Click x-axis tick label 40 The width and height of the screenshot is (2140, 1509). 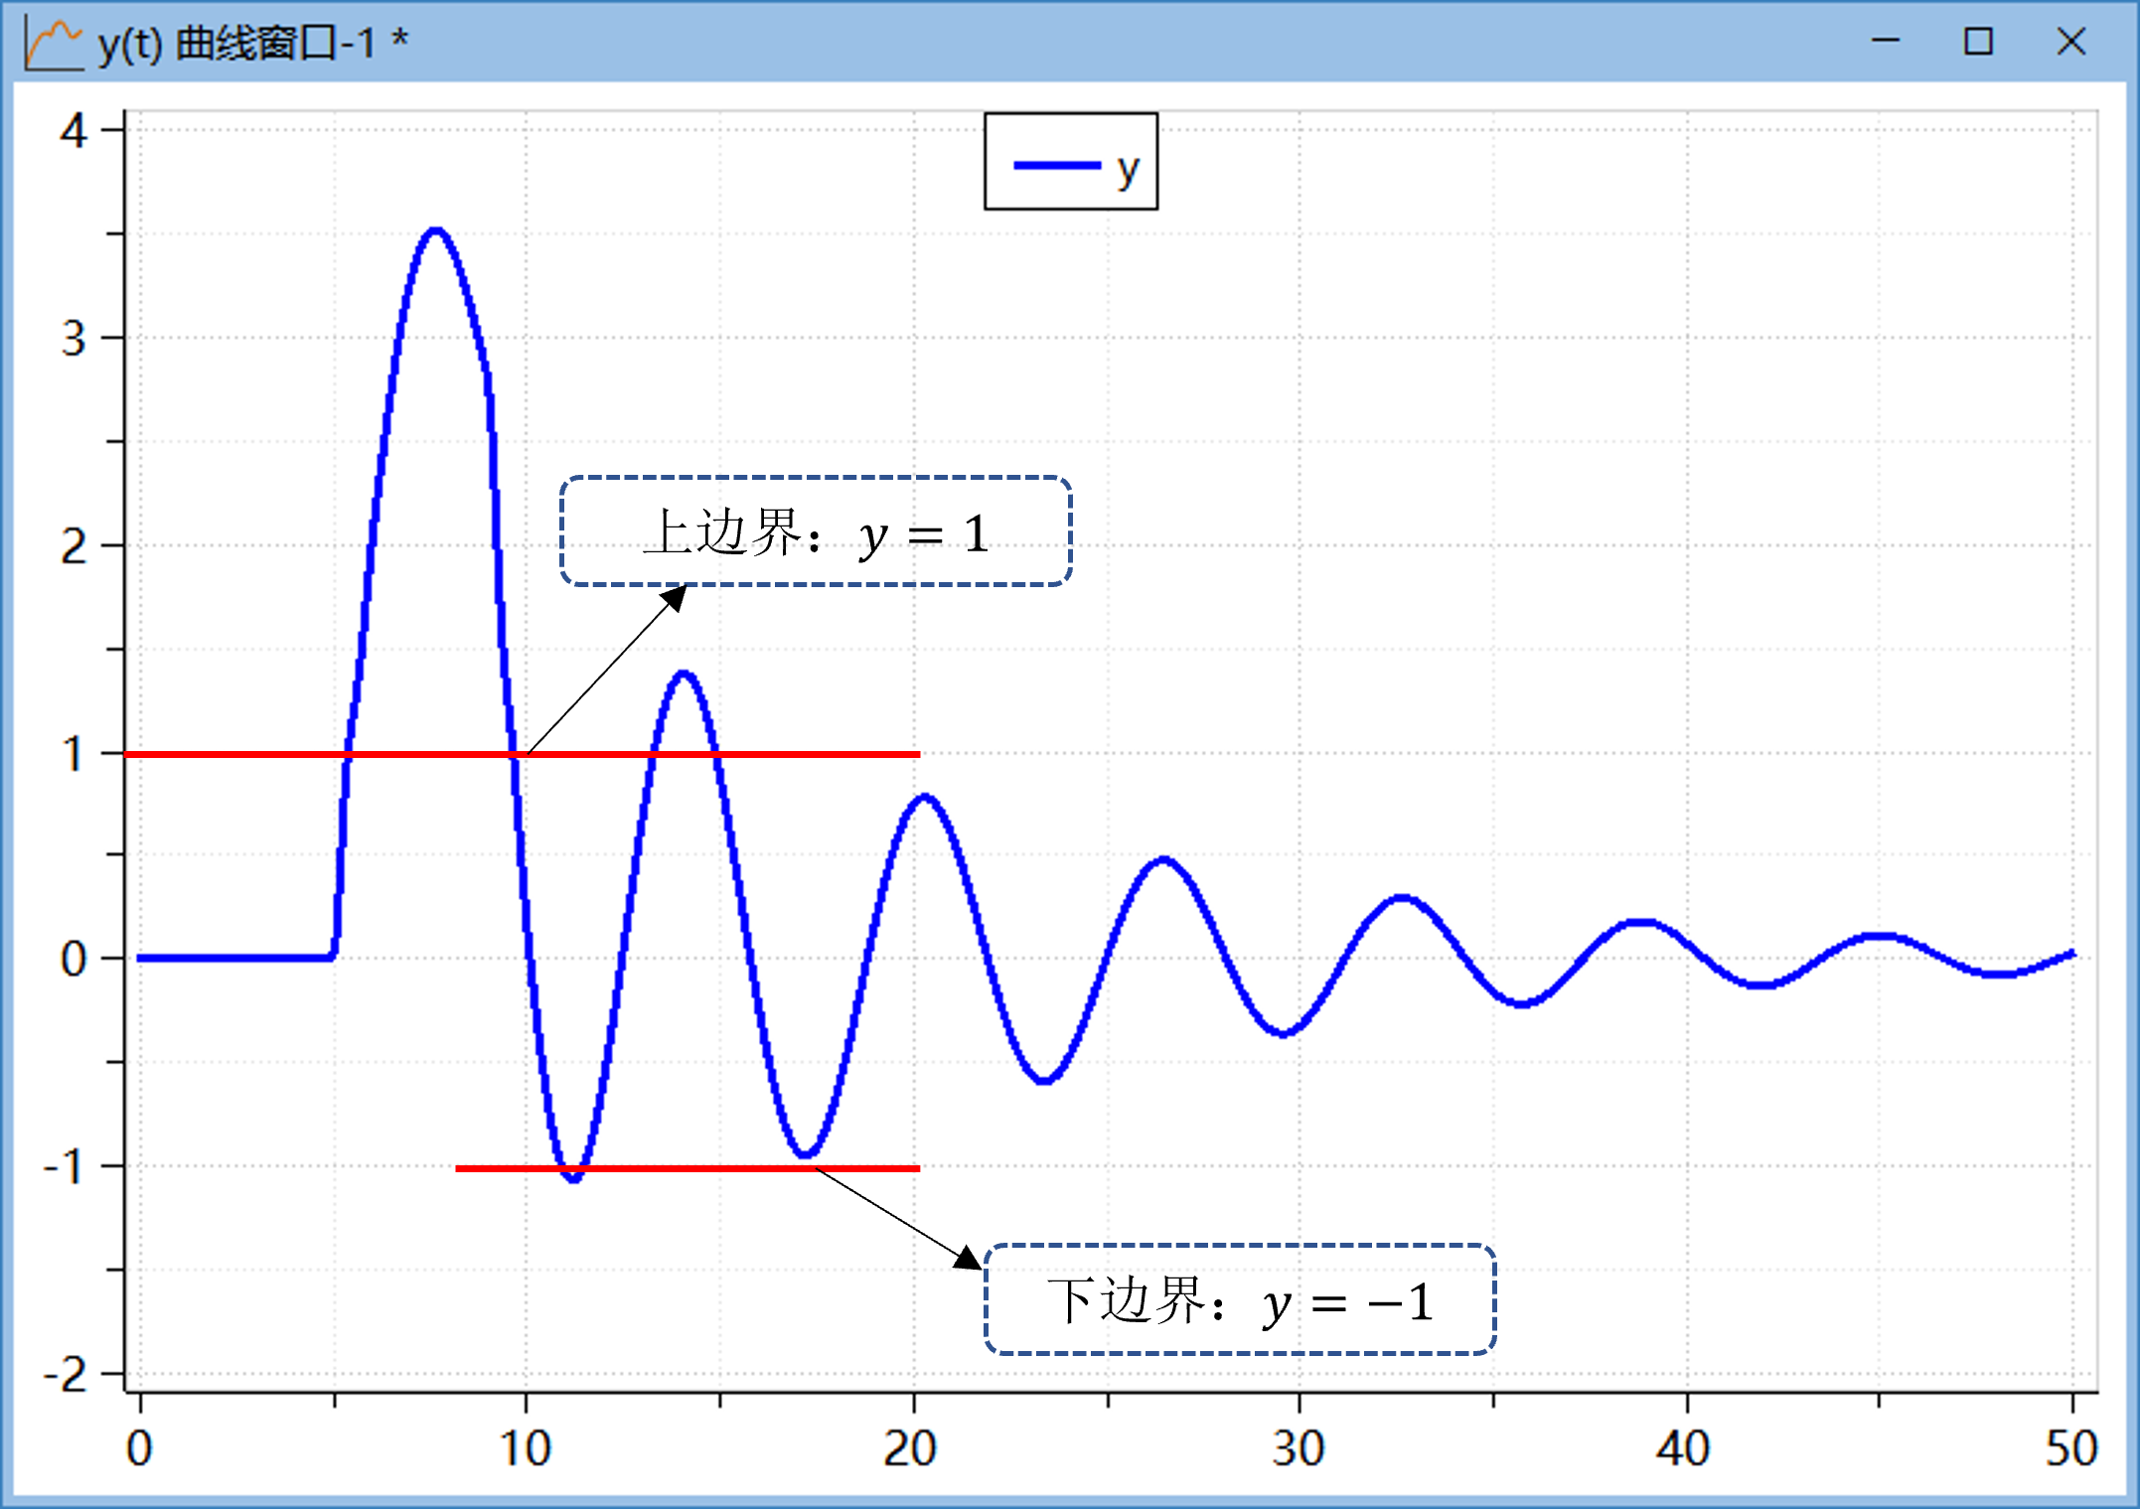coord(1684,1448)
